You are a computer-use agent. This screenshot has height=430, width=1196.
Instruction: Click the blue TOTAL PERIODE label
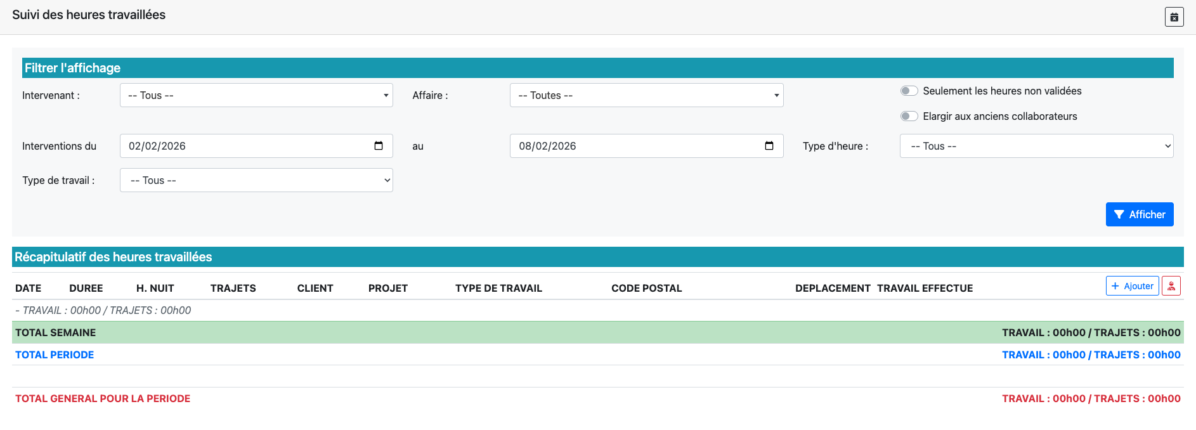pyautogui.click(x=55, y=355)
